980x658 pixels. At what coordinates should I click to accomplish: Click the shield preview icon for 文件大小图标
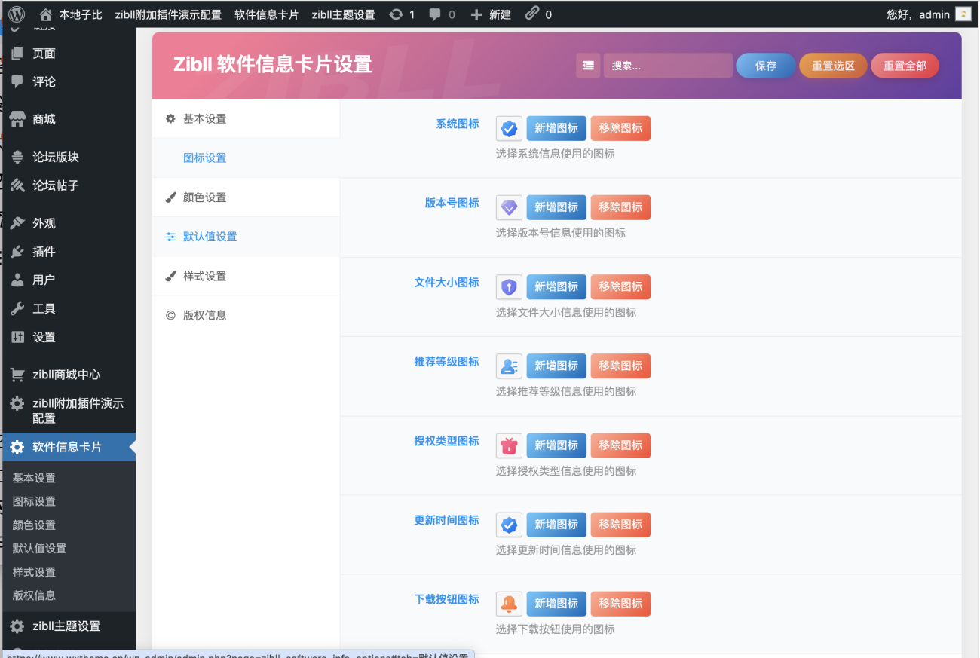click(509, 286)
